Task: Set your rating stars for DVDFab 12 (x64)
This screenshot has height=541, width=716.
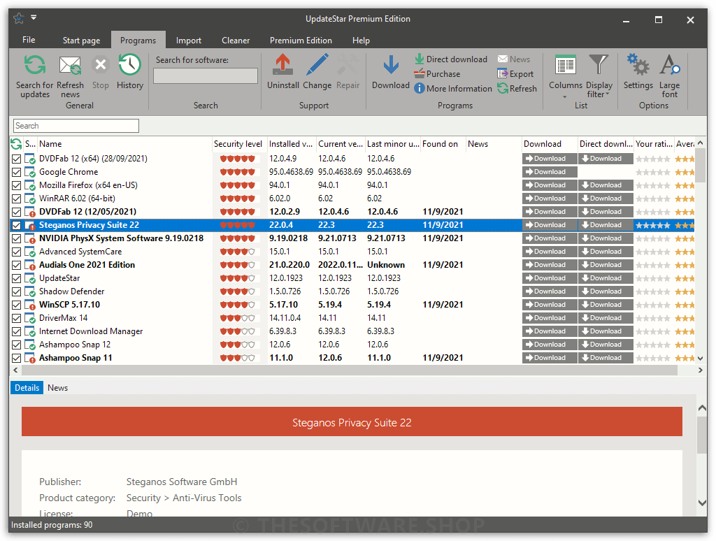Action: tap(653, 159)
